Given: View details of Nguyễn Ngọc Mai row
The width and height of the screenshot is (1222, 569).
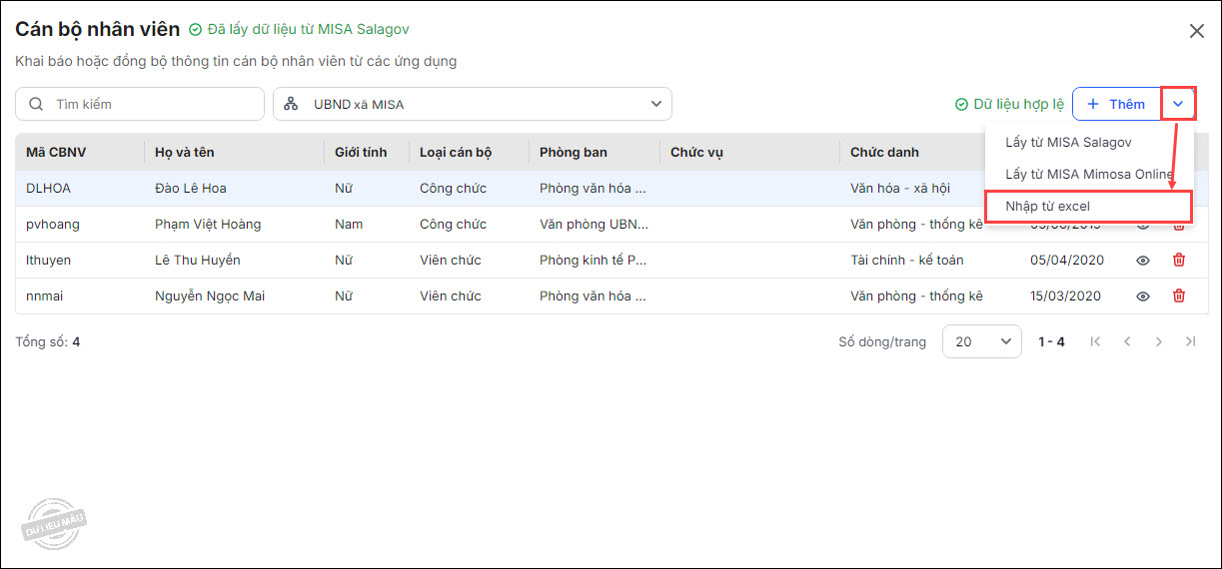Looking at the screenshot, I should [1143, 296].
